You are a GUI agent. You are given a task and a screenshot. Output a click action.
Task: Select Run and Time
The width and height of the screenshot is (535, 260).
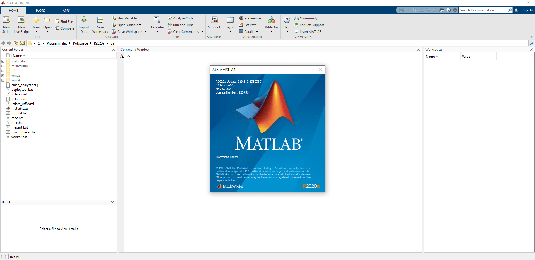181,25
